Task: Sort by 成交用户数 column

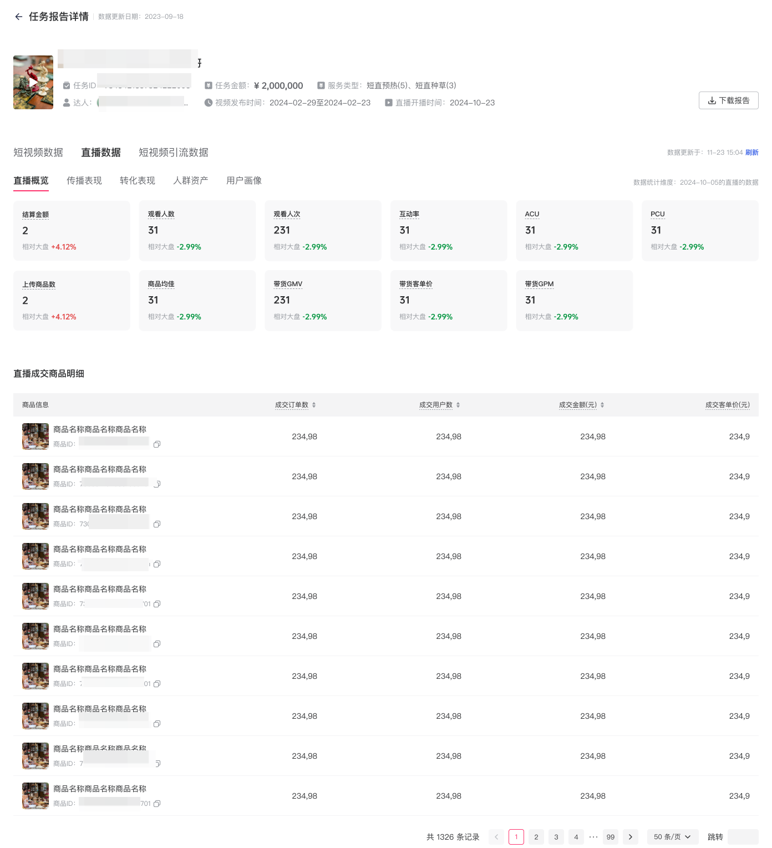Action: point(458,405)
